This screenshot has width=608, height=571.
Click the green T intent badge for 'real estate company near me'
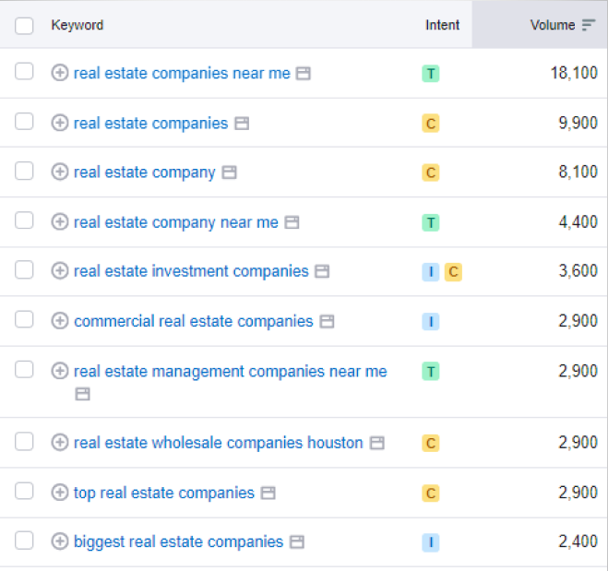(430, 222)
